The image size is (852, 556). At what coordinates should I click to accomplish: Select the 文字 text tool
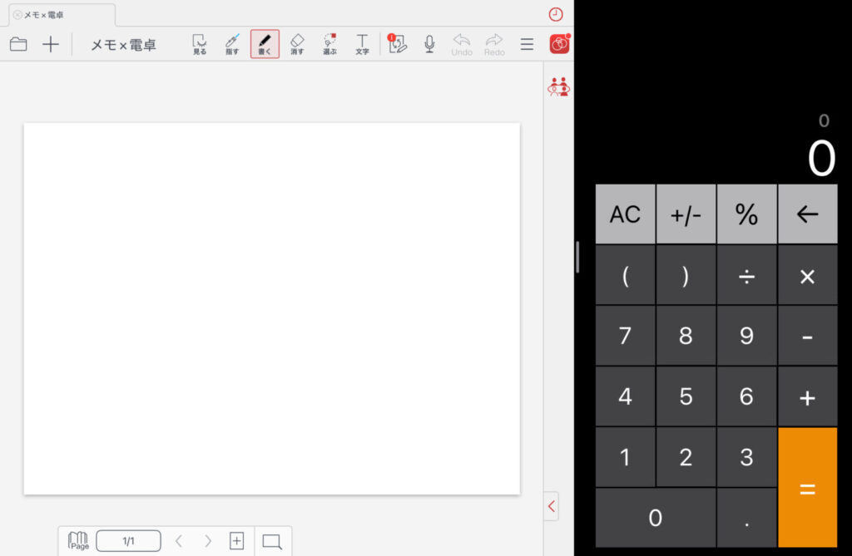362,44
